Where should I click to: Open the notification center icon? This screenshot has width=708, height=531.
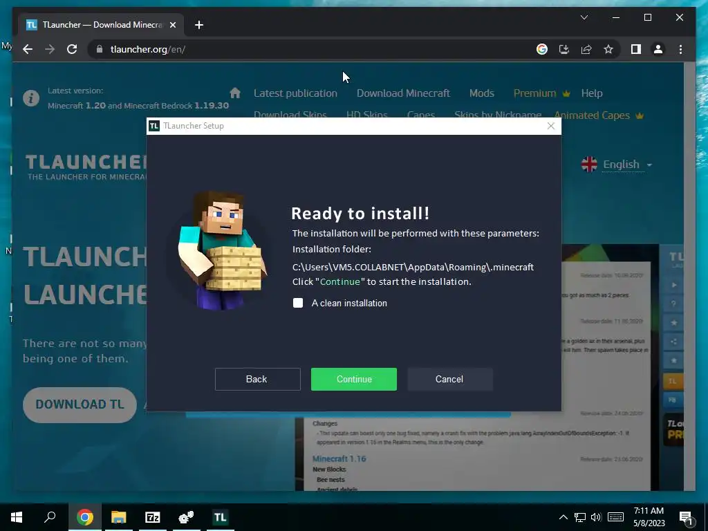point(686,518)
